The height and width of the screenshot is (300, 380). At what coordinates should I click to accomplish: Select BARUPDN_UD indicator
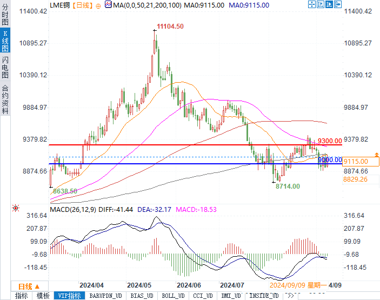coord(105,296)
